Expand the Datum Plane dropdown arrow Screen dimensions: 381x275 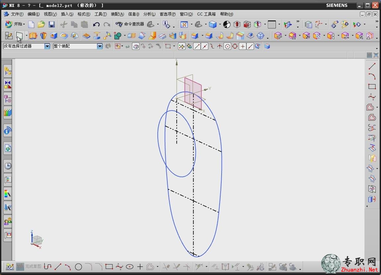tap(26, 36)
